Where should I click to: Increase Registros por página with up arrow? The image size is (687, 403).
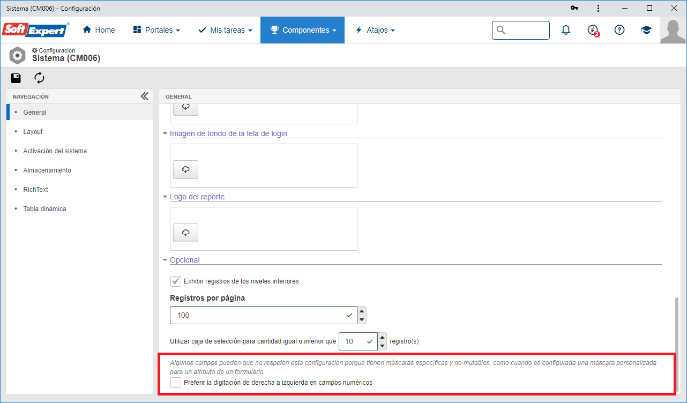362,311
